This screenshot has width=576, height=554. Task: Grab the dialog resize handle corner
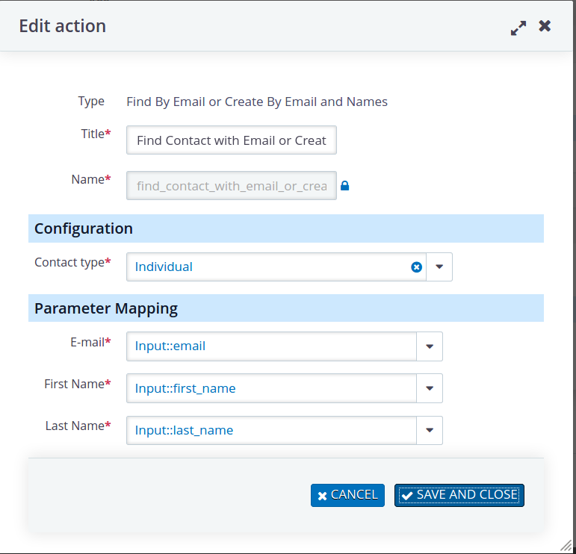point(566,545)
